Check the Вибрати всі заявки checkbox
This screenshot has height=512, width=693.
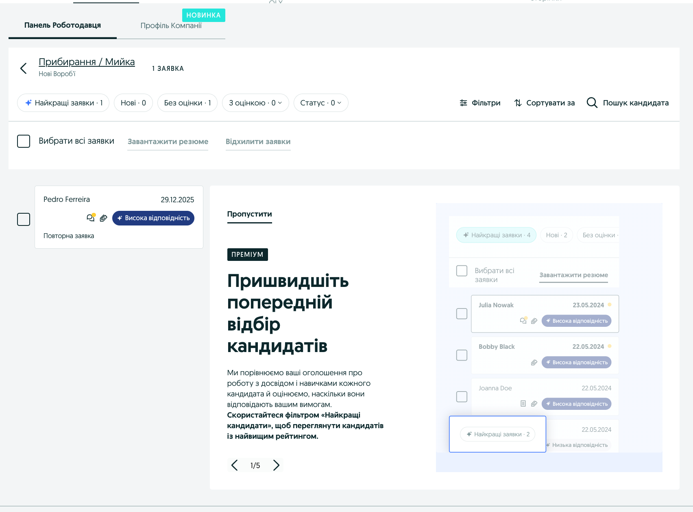(x=24, y=141)
